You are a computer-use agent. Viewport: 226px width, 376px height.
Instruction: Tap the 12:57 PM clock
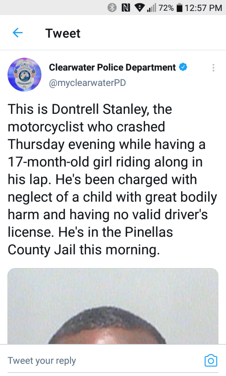204,7
